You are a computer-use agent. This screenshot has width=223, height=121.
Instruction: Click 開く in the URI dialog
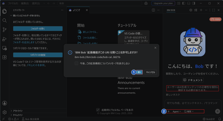click(139, 72)
